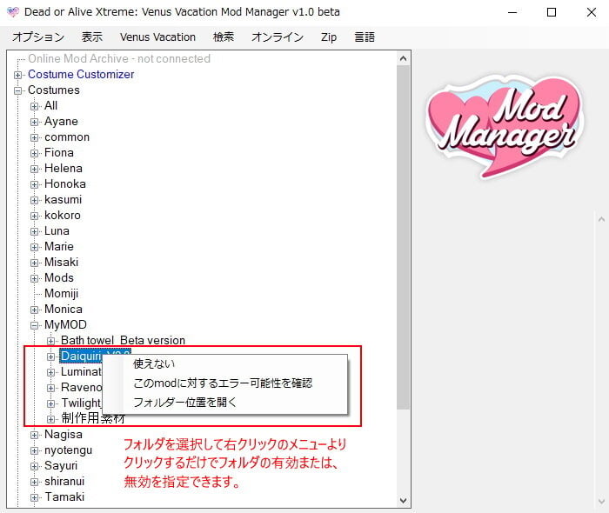Expand the Mods folder
This screenshot has width=609, height=513.
tap(35, 278)
